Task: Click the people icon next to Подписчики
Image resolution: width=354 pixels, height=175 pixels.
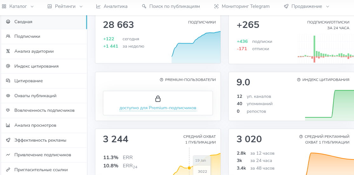Action: (x=8, y=36)
